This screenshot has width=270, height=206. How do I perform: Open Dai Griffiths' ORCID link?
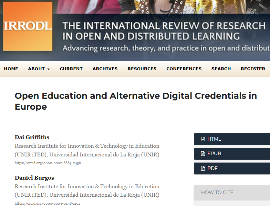(48, 163)
